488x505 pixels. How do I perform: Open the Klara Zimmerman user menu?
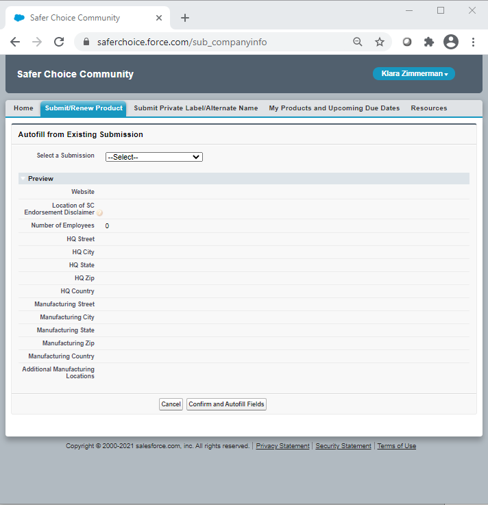click(414, 74)
